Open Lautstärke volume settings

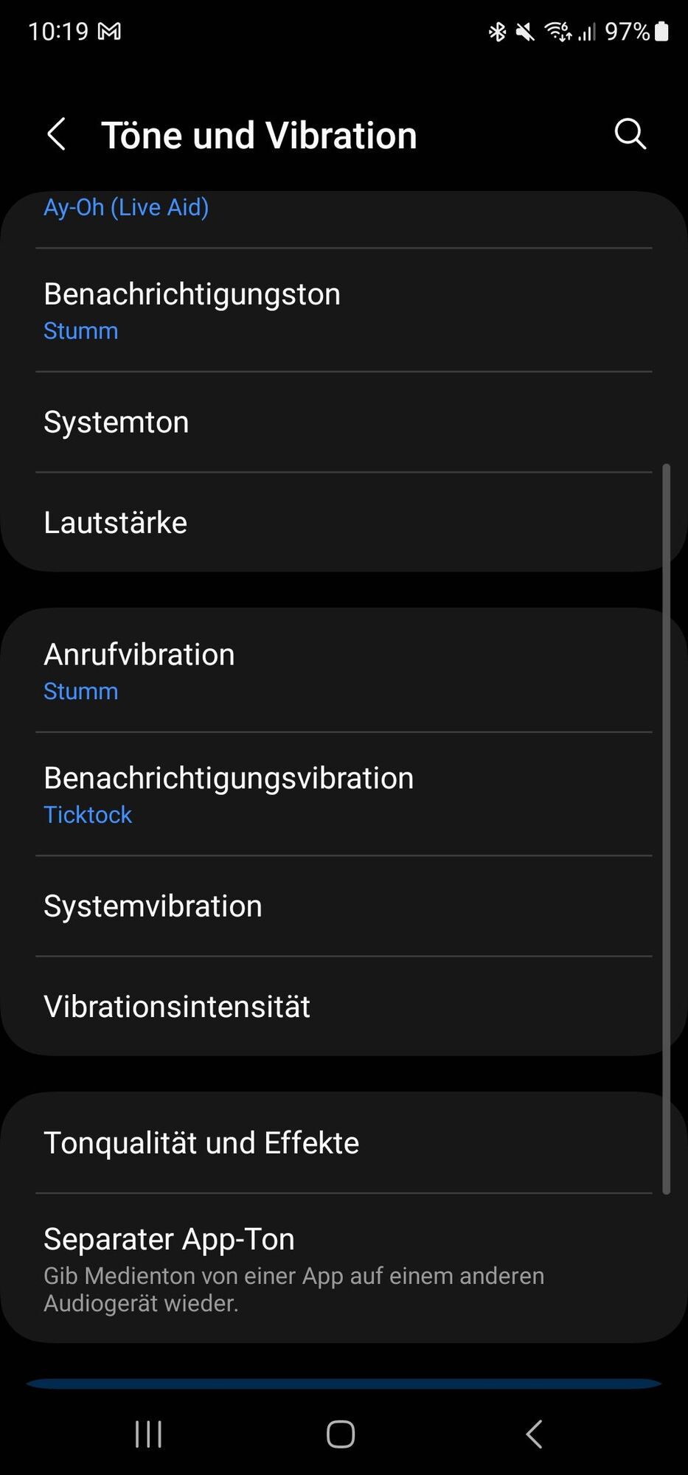(344, 523)
